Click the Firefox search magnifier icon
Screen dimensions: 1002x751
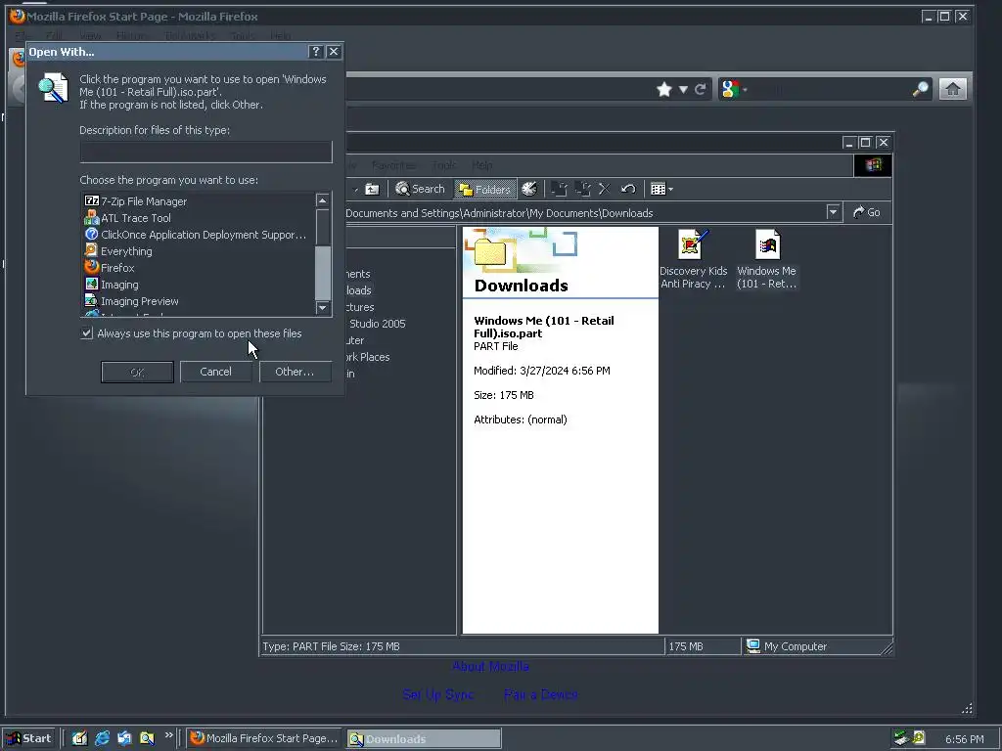coord(920,89)
